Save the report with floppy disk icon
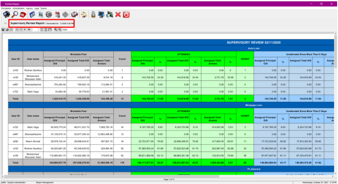The height and width of the screenshot is (184, 338). (3, 30)
